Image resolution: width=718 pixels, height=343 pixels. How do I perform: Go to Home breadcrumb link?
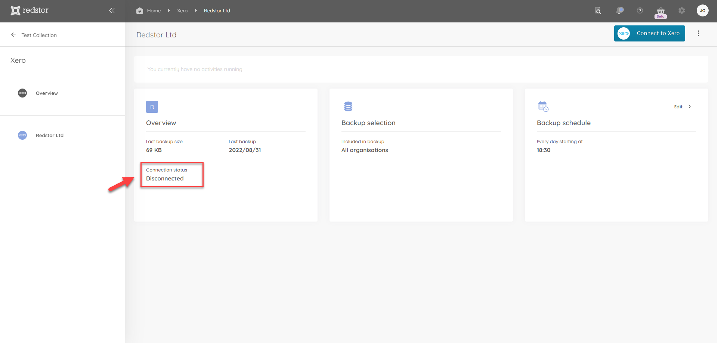154,11
